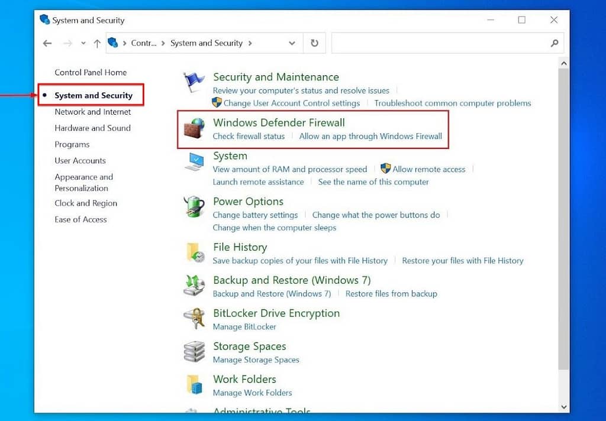Image resolution: width=606 pixels, height=421 pixels.
Task: Open Windows Defender Firewall heading
Action: coord(279,122)
